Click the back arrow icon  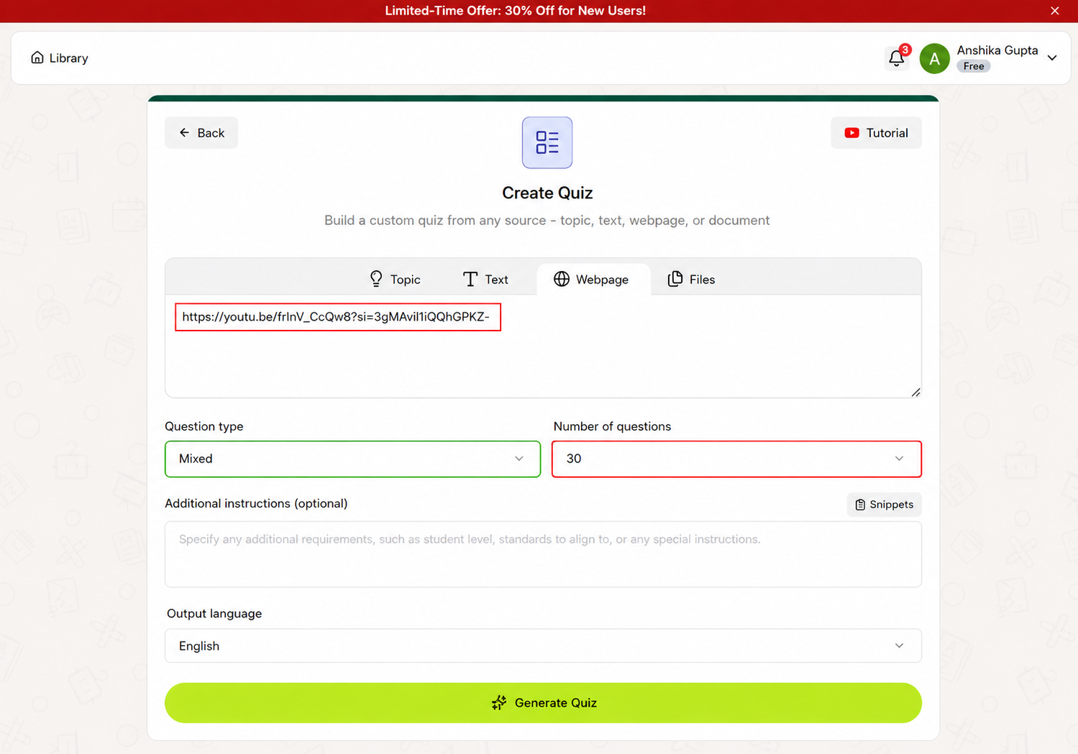coord(184,133)
